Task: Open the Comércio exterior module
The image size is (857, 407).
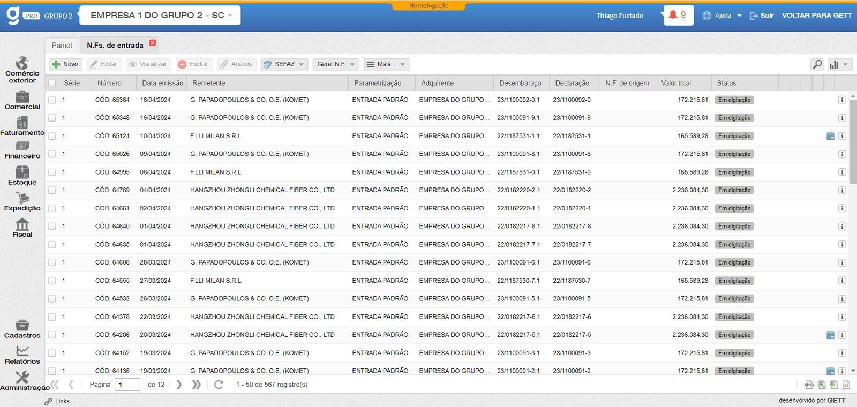Action: 22,70
